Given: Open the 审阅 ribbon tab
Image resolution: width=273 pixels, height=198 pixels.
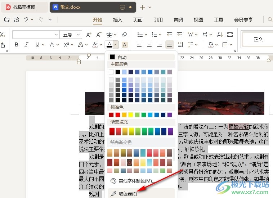Looking at the screenshot, I should click(x=178, y=20).
